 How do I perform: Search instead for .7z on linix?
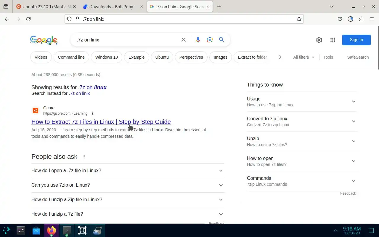[79, 93]
